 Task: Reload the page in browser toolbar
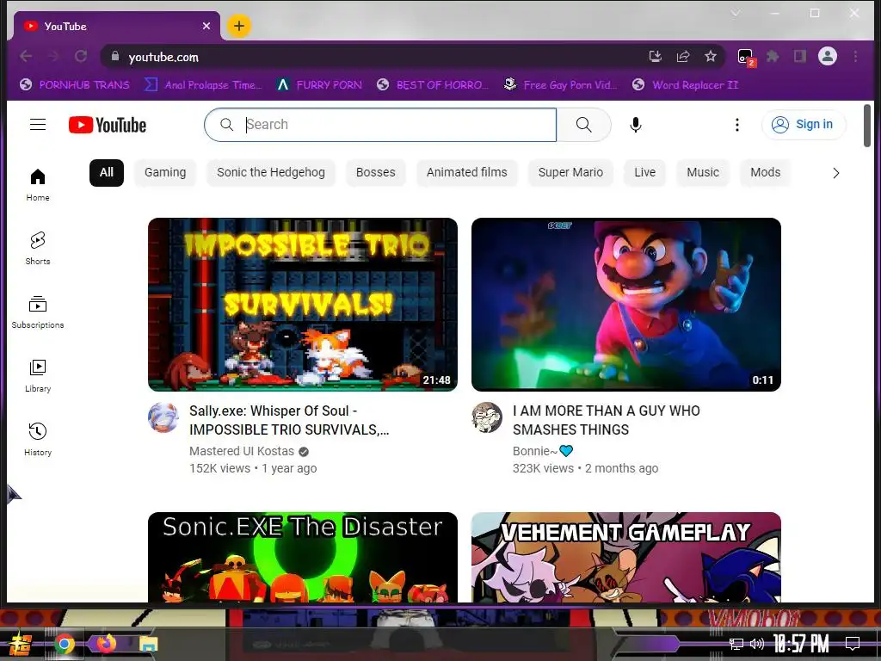coord(81,56)
